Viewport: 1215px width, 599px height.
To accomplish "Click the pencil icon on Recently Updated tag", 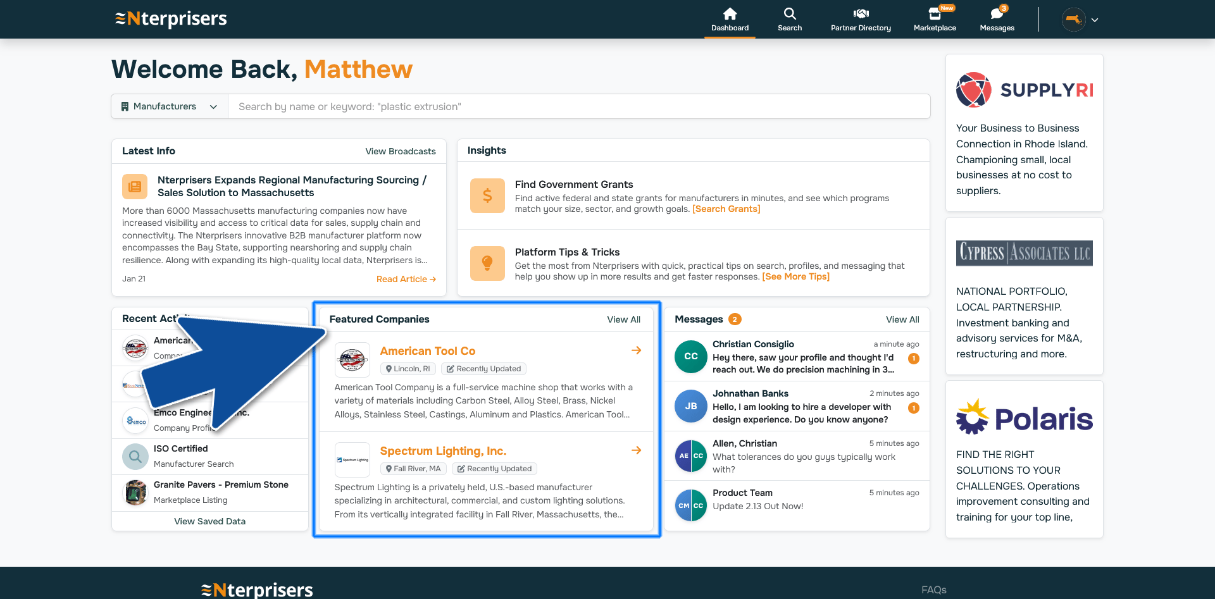I will (x=452, y=369).
